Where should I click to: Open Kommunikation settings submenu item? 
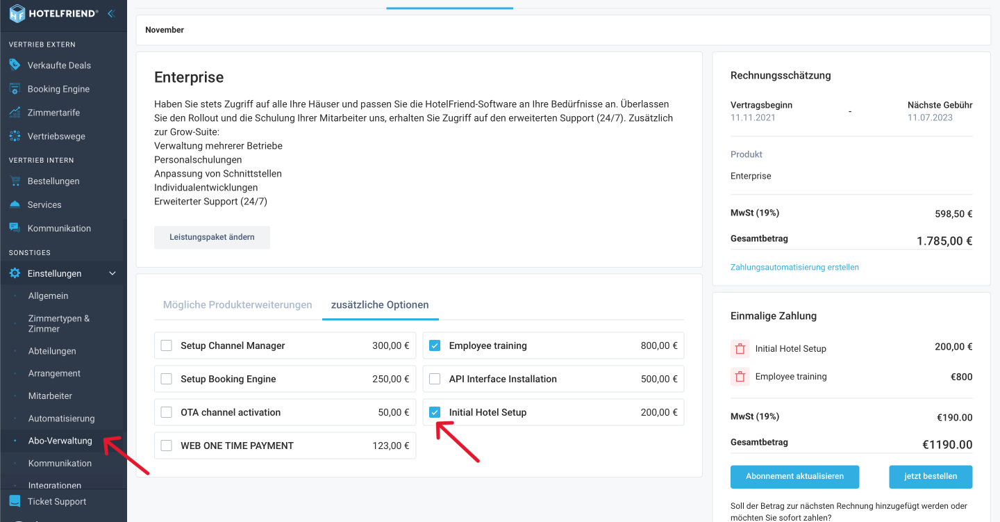[60, 463]
